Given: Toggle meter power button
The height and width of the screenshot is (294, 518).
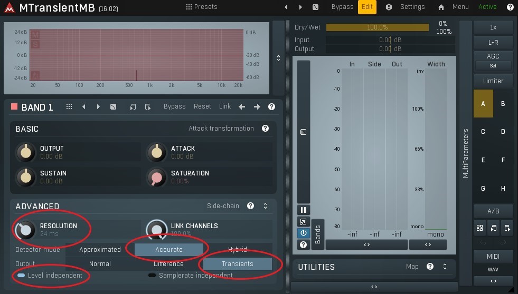Looking at the screenshot, I should tap(303, 233).
